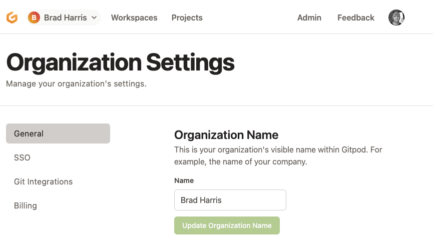Image resolution: width=433 pixels, height=244 pixels.
Task: Click the orange B organization avatar
Action: 34,17
